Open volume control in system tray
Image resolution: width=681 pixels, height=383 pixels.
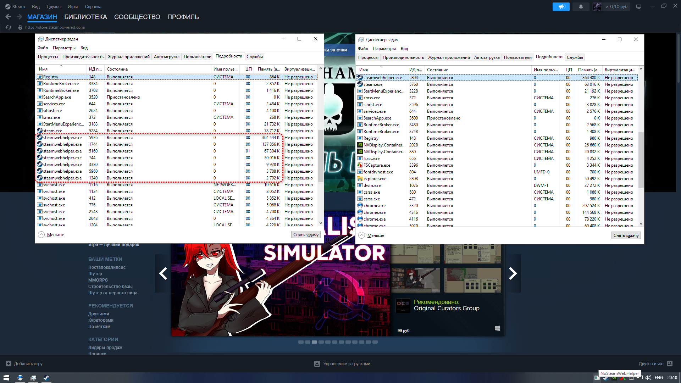coord(648,378)
